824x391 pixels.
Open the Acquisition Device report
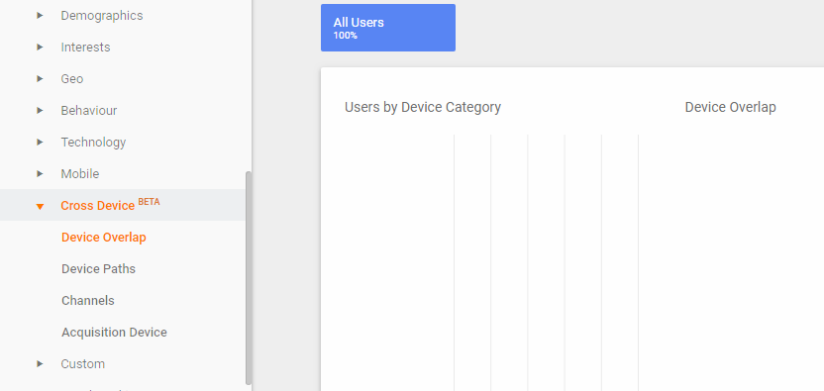tap(114, 333)
